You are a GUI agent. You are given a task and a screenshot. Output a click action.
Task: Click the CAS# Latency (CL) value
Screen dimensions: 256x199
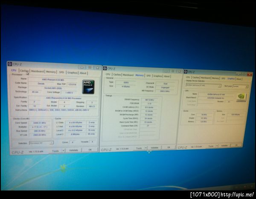[149, 107]
